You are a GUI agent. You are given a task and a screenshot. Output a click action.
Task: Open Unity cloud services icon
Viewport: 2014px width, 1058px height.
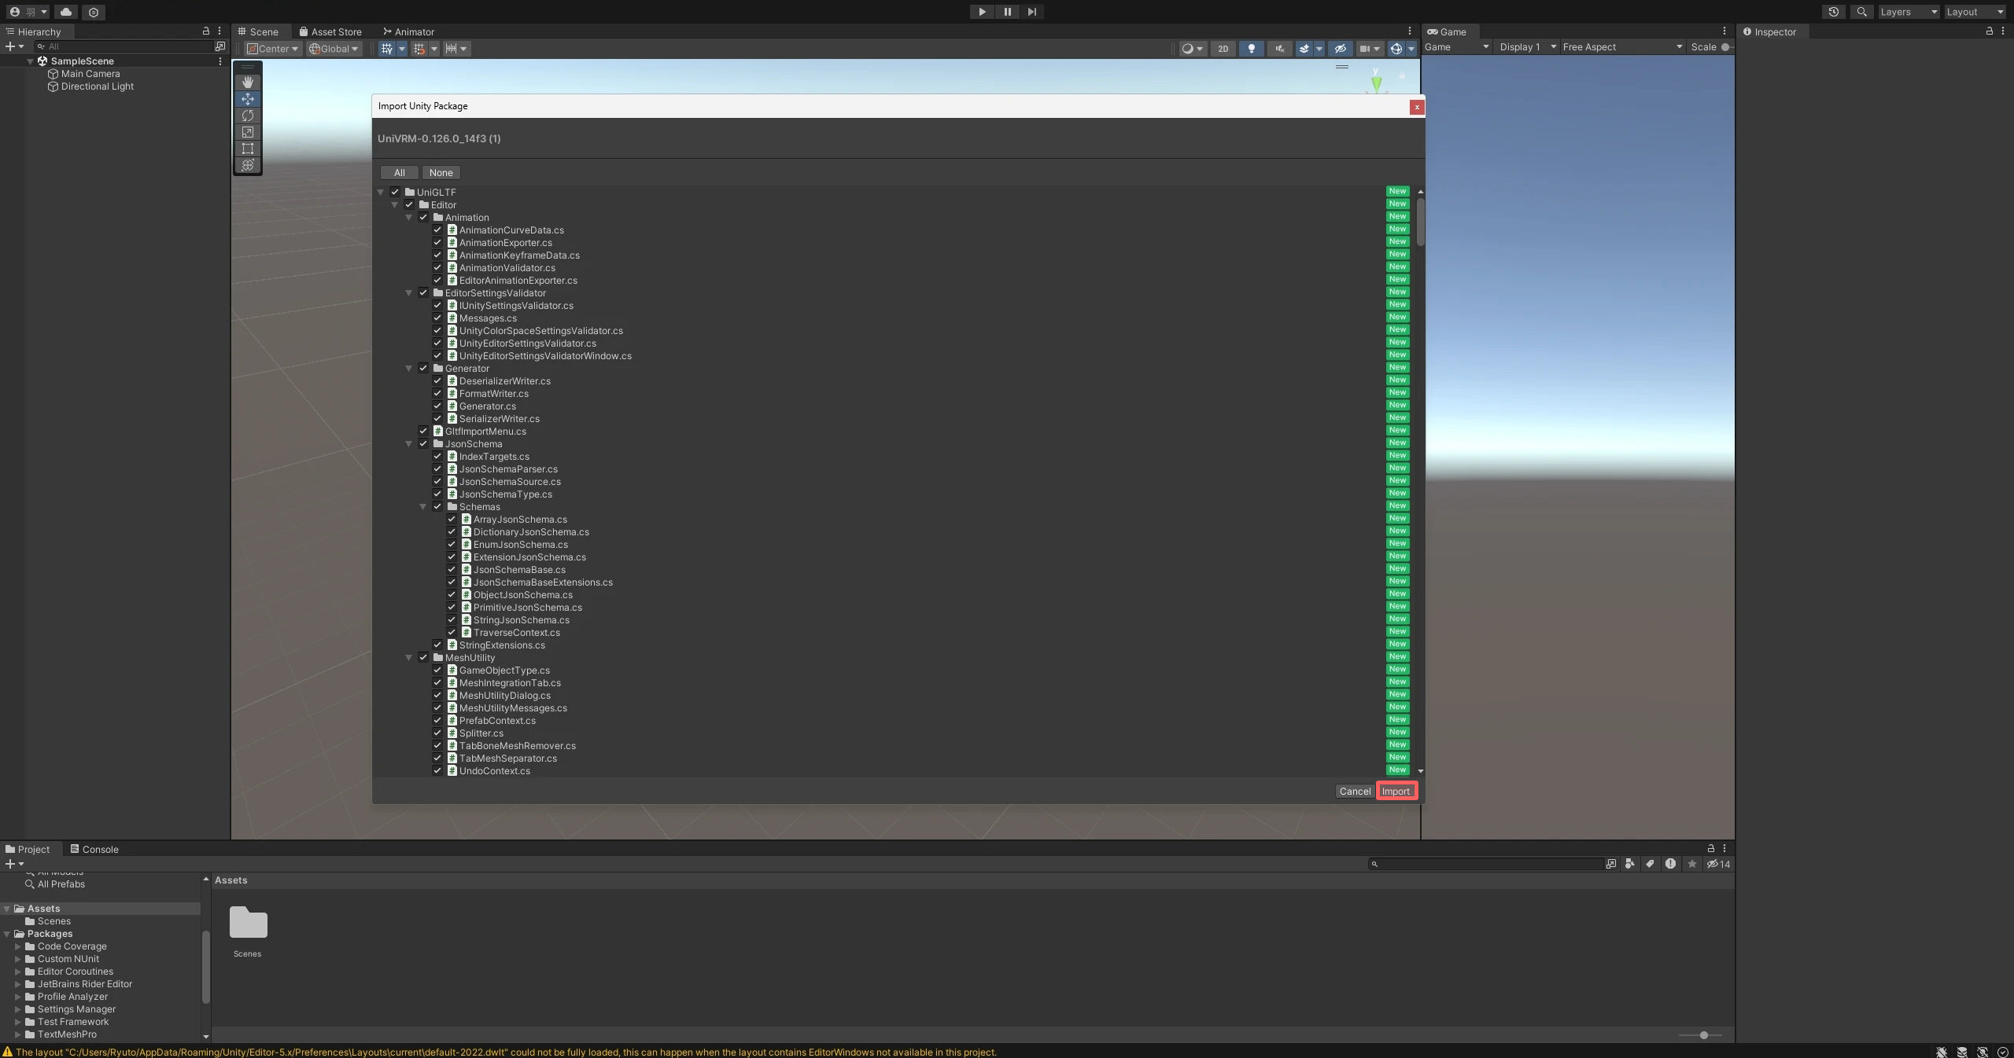66,12
